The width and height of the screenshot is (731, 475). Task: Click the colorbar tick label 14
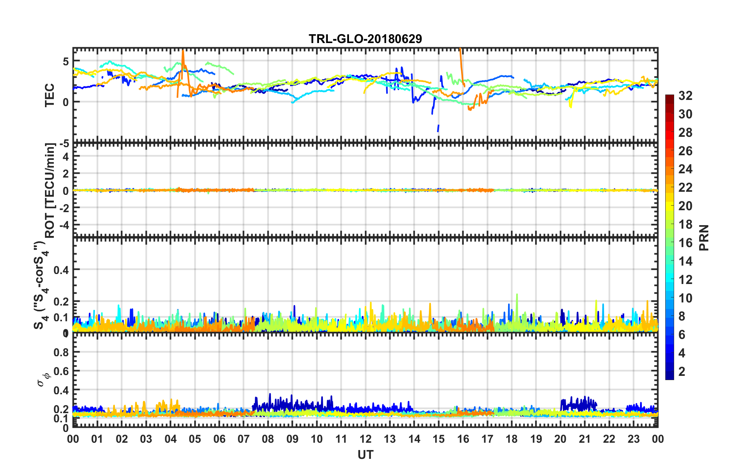[685, 261]
